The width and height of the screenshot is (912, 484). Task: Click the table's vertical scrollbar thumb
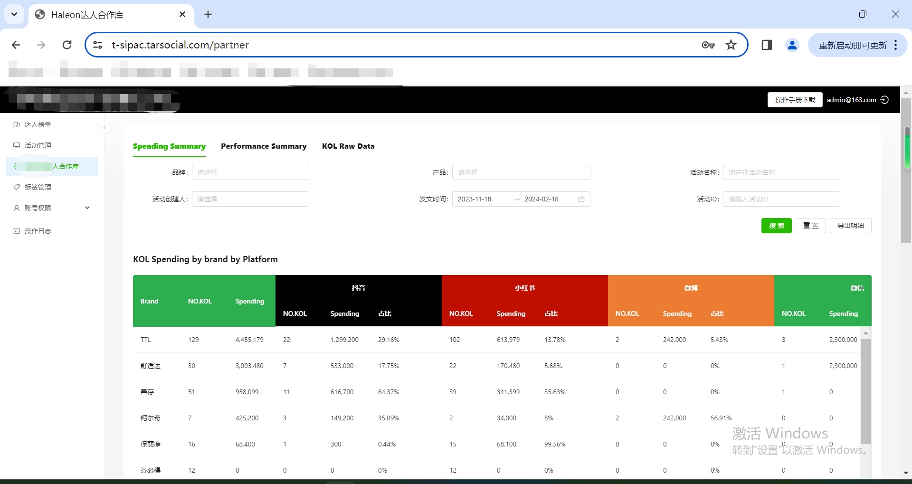[866, 391]
